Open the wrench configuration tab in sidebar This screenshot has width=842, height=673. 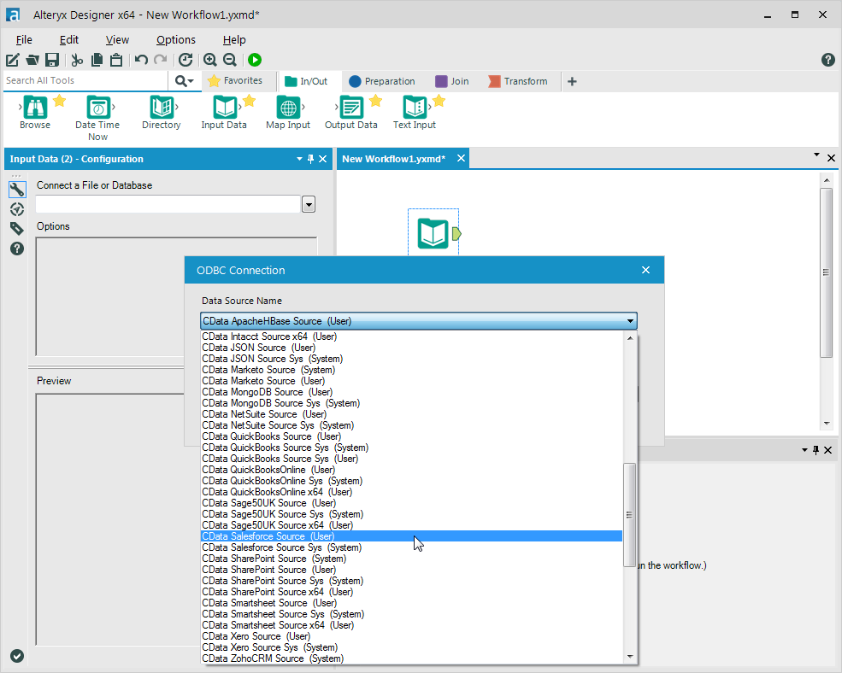pyautogui.click(x=17, y=190)
